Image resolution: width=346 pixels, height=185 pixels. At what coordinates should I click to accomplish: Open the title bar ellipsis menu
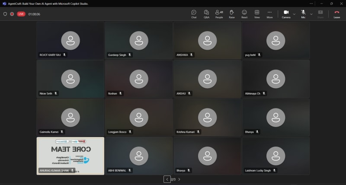[311, 3]
